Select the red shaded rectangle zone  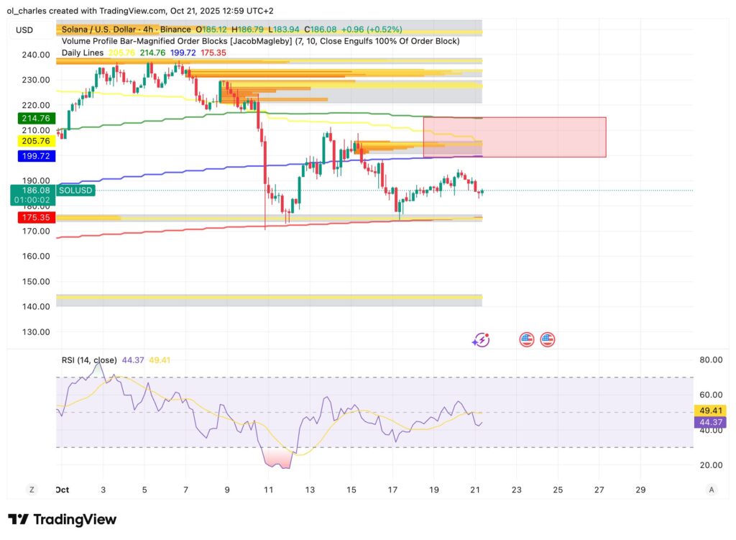point(515,137)
